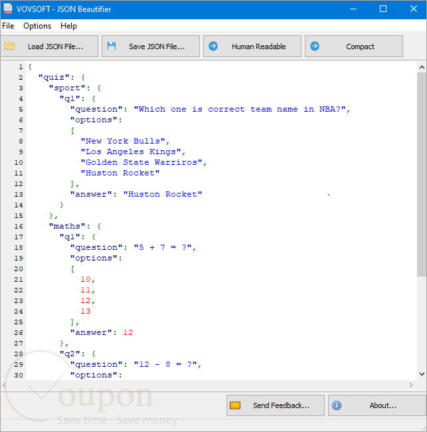Click the "q1" key on line 4
Image resolution: width=427 pixels, height=432 pixels.
pyautogui.click(x=70, y=98)
